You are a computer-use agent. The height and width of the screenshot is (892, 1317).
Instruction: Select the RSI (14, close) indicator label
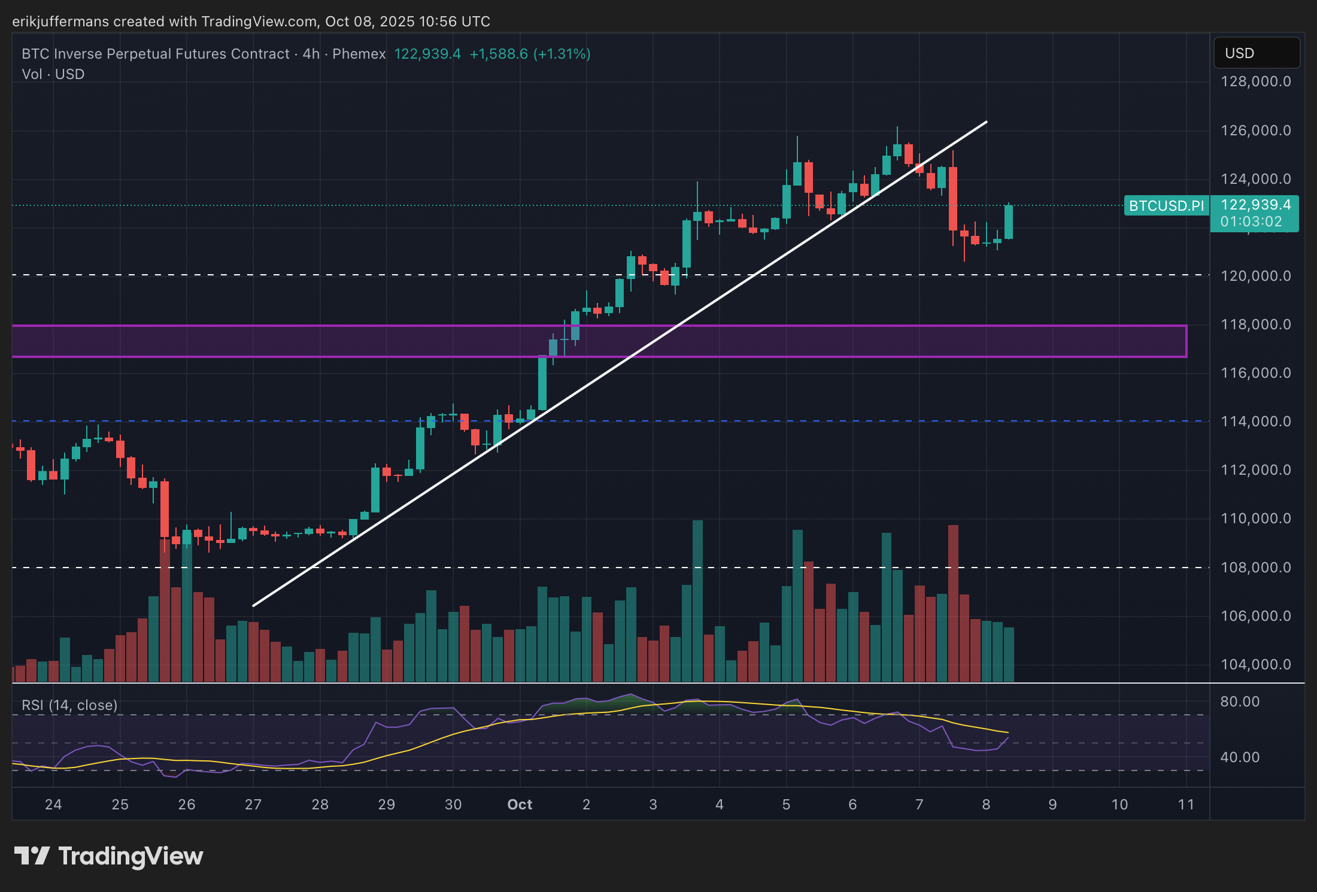click(69, 705)
